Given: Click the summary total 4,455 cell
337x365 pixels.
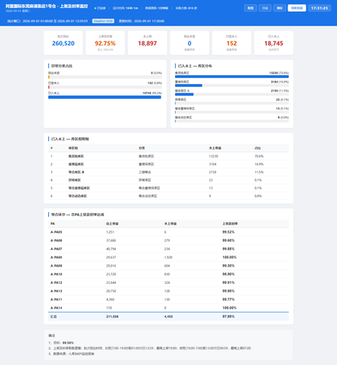Looking at the screenshot, I should click(x=168, y=317).
